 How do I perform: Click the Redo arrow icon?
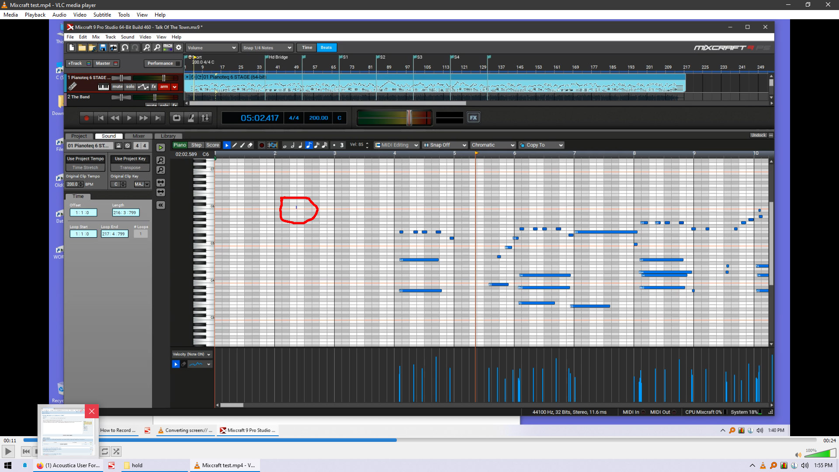(135, 48)
